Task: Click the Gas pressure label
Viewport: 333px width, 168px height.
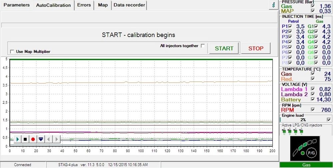Action: click(286, 6)
